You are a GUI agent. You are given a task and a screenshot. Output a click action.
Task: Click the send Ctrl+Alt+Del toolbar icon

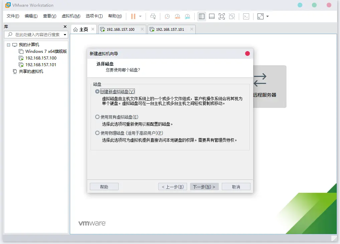click(153, 16)
